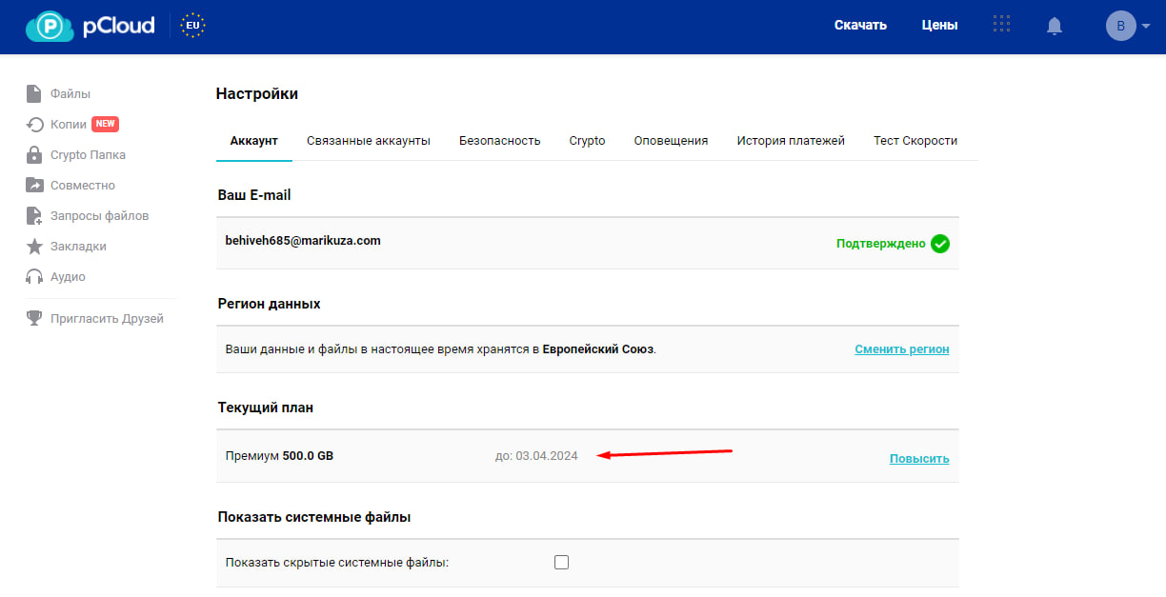Screen dimensions: 1166x597
Task: Click the Crypto Папка lock icon
Action: (x=34, y=155)
